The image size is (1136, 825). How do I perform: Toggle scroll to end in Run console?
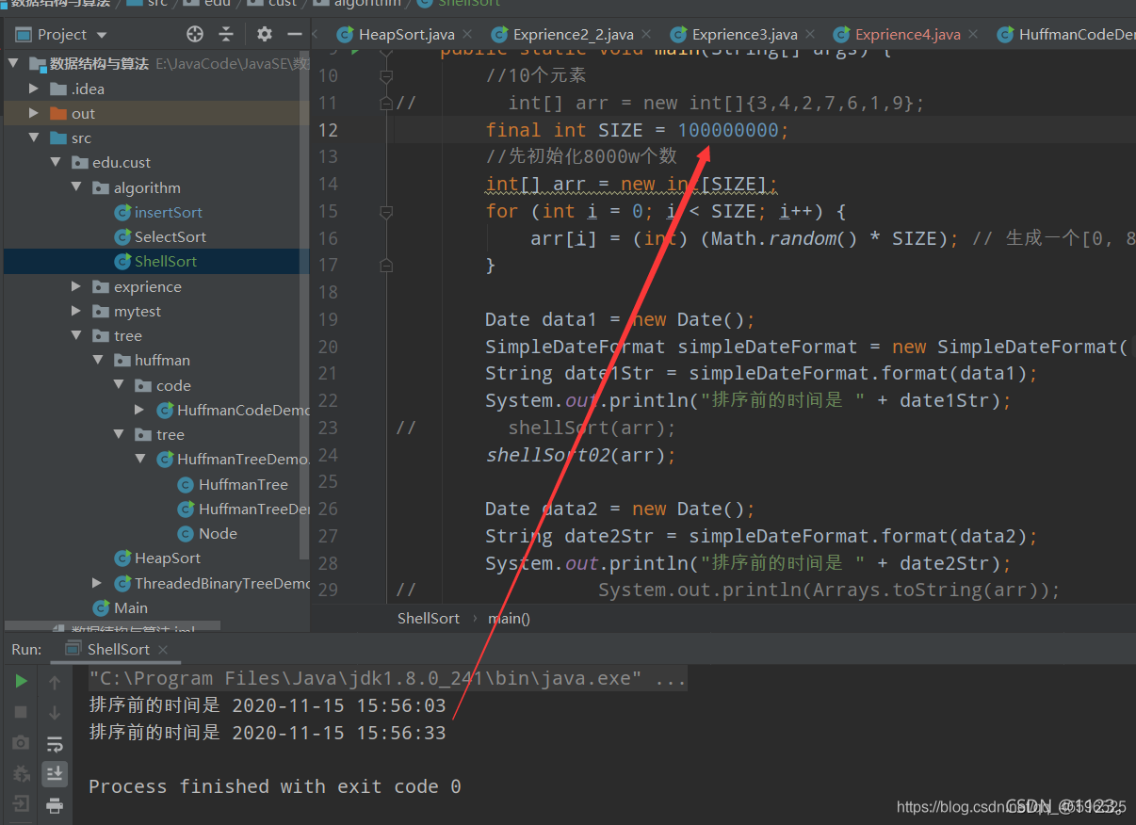55,774
